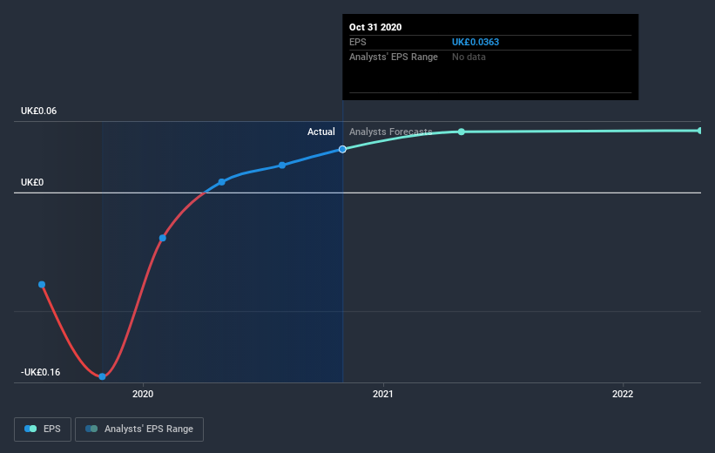Screen dimensions: 715x453
Task: Select the 2021 forecast EPS data point
Action: (462, 132)
